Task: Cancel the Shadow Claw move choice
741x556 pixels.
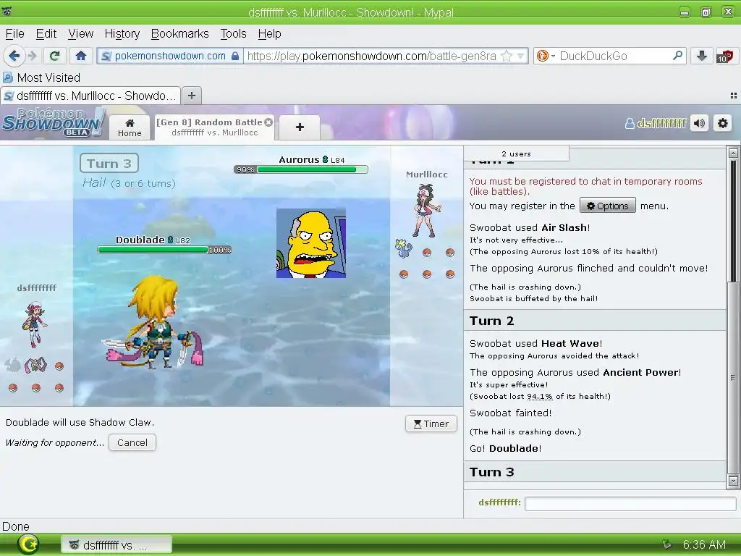Action: point(132,442)
